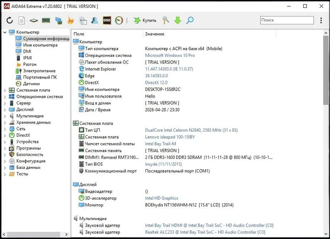
Task: Open the Edge version 38.14393.0.0 link
Action: (156, 76)
